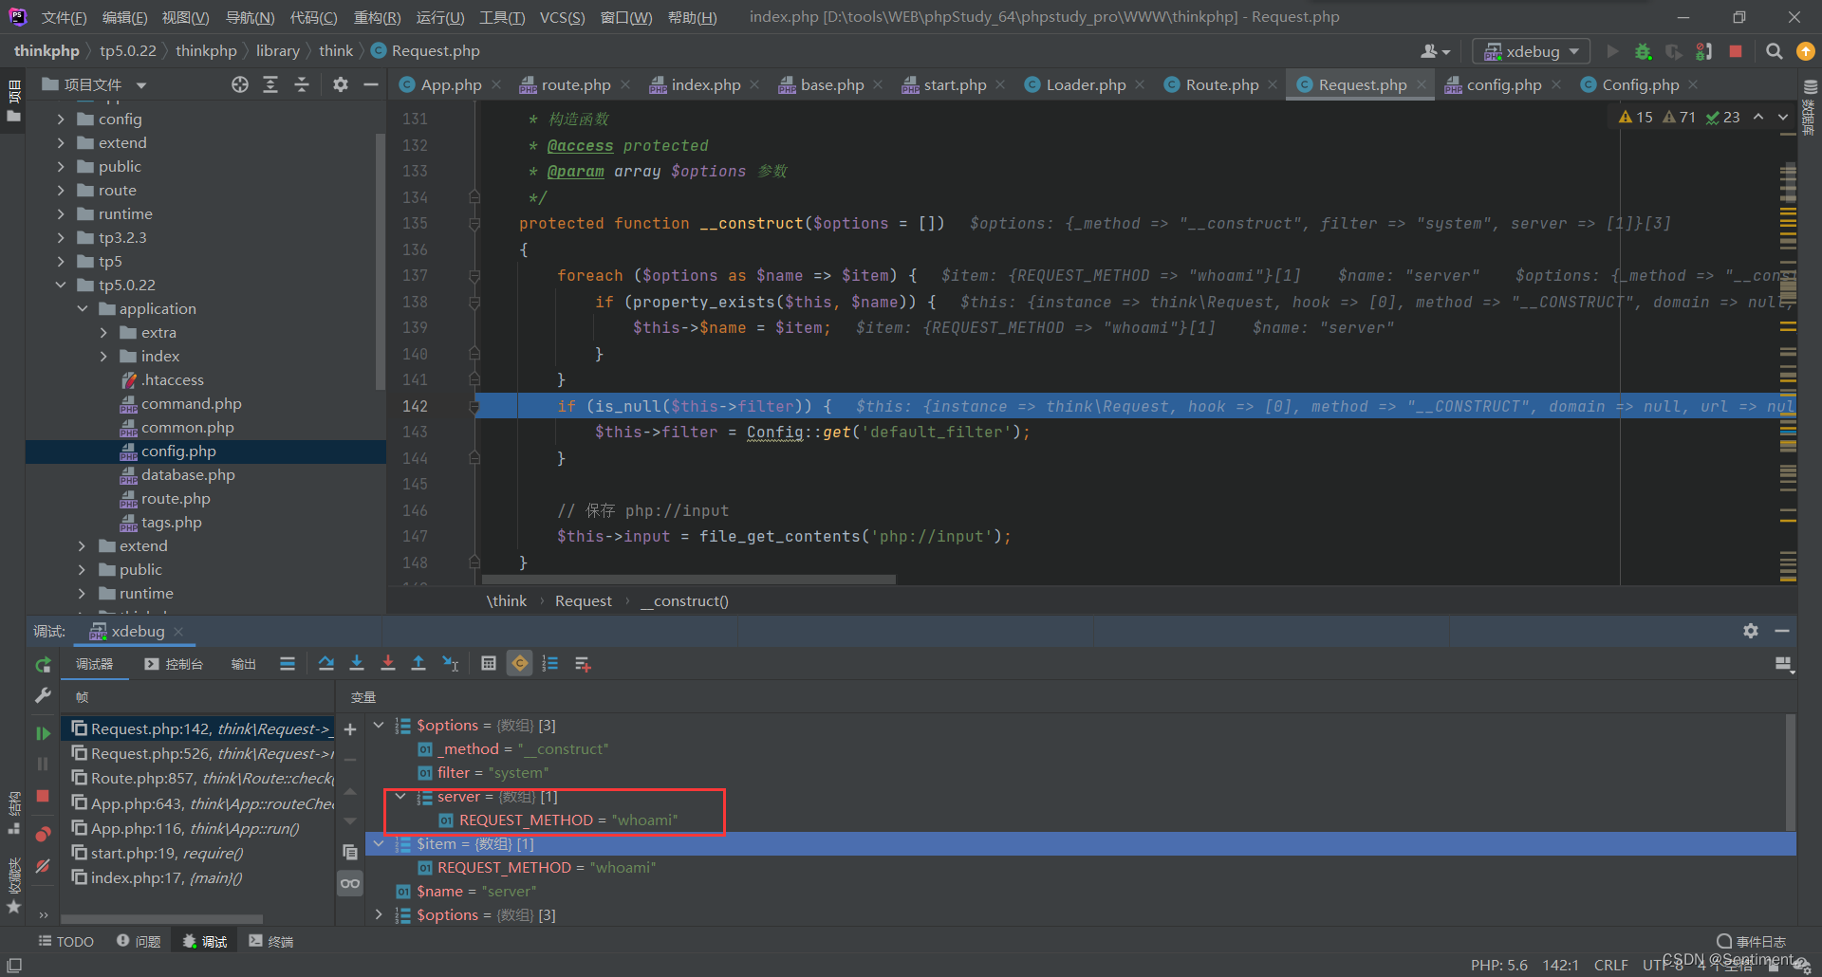This screenshot has width=1822, height=977.
Task: Open project panel gear settings
Action: point(341,85)
